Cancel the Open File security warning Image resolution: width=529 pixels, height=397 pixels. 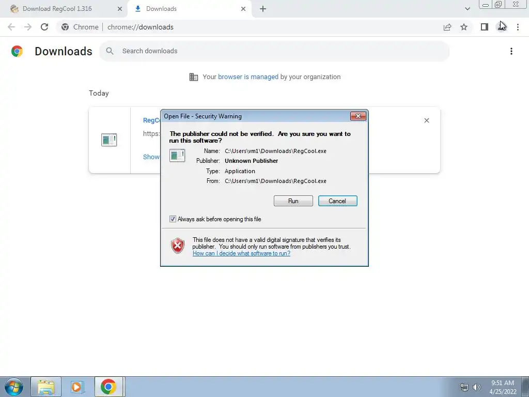point(337,201)
